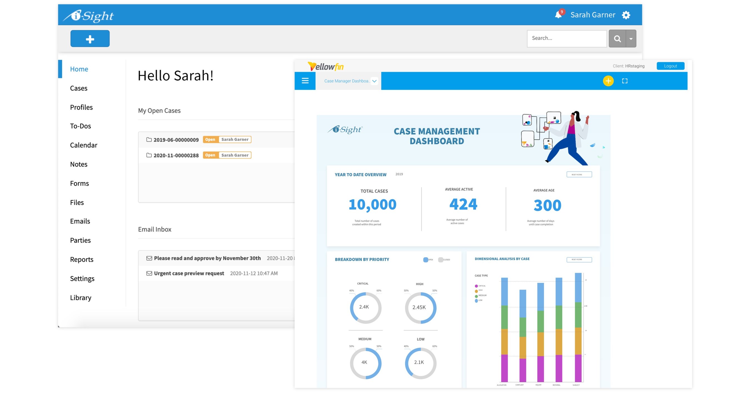Open the Yellowfin hamburger menu

pyautogui.click(x=305, y=81)
